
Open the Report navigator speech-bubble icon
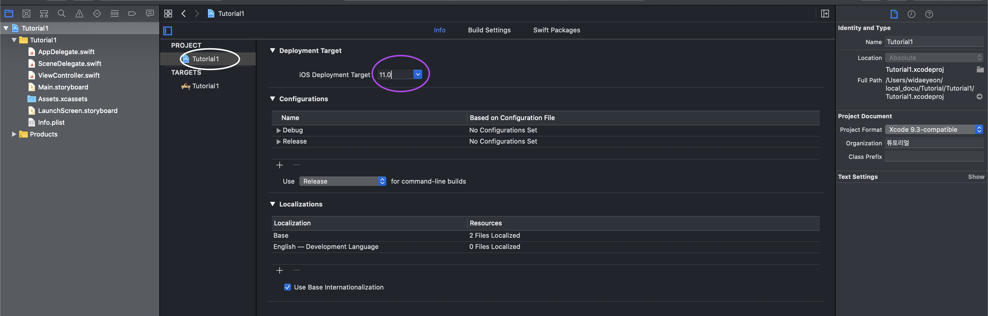150,14
